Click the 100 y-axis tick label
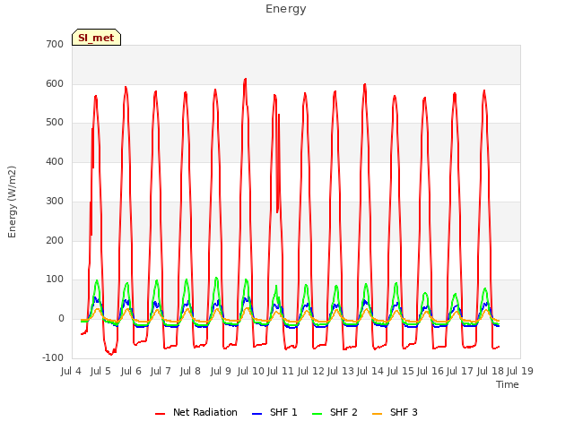This screenshot has width=574, height=430. tap(55, 279)
